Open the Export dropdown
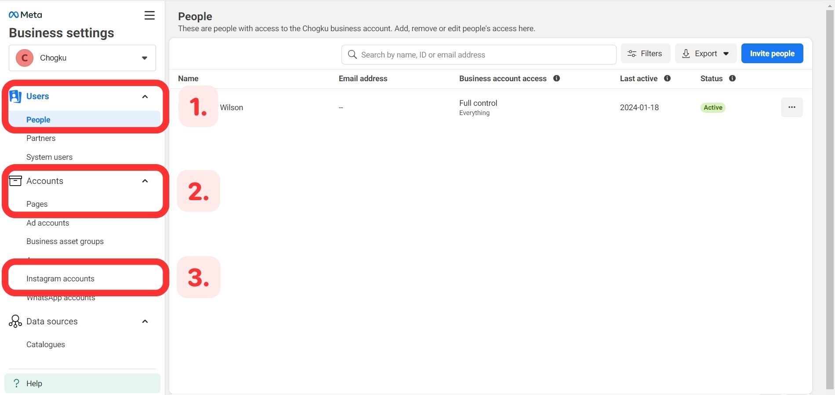This screenshot has width=835, height=395. 705,54
